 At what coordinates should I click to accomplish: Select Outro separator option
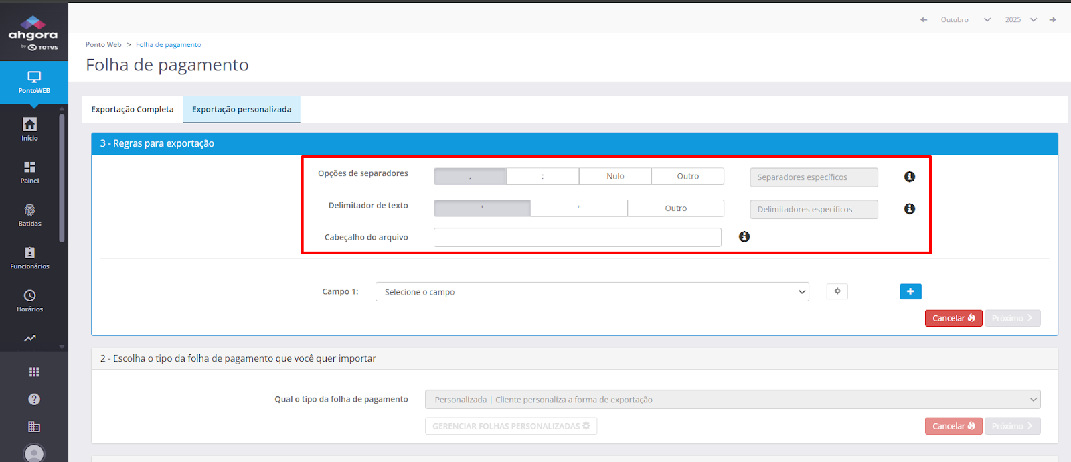[687, 176]
